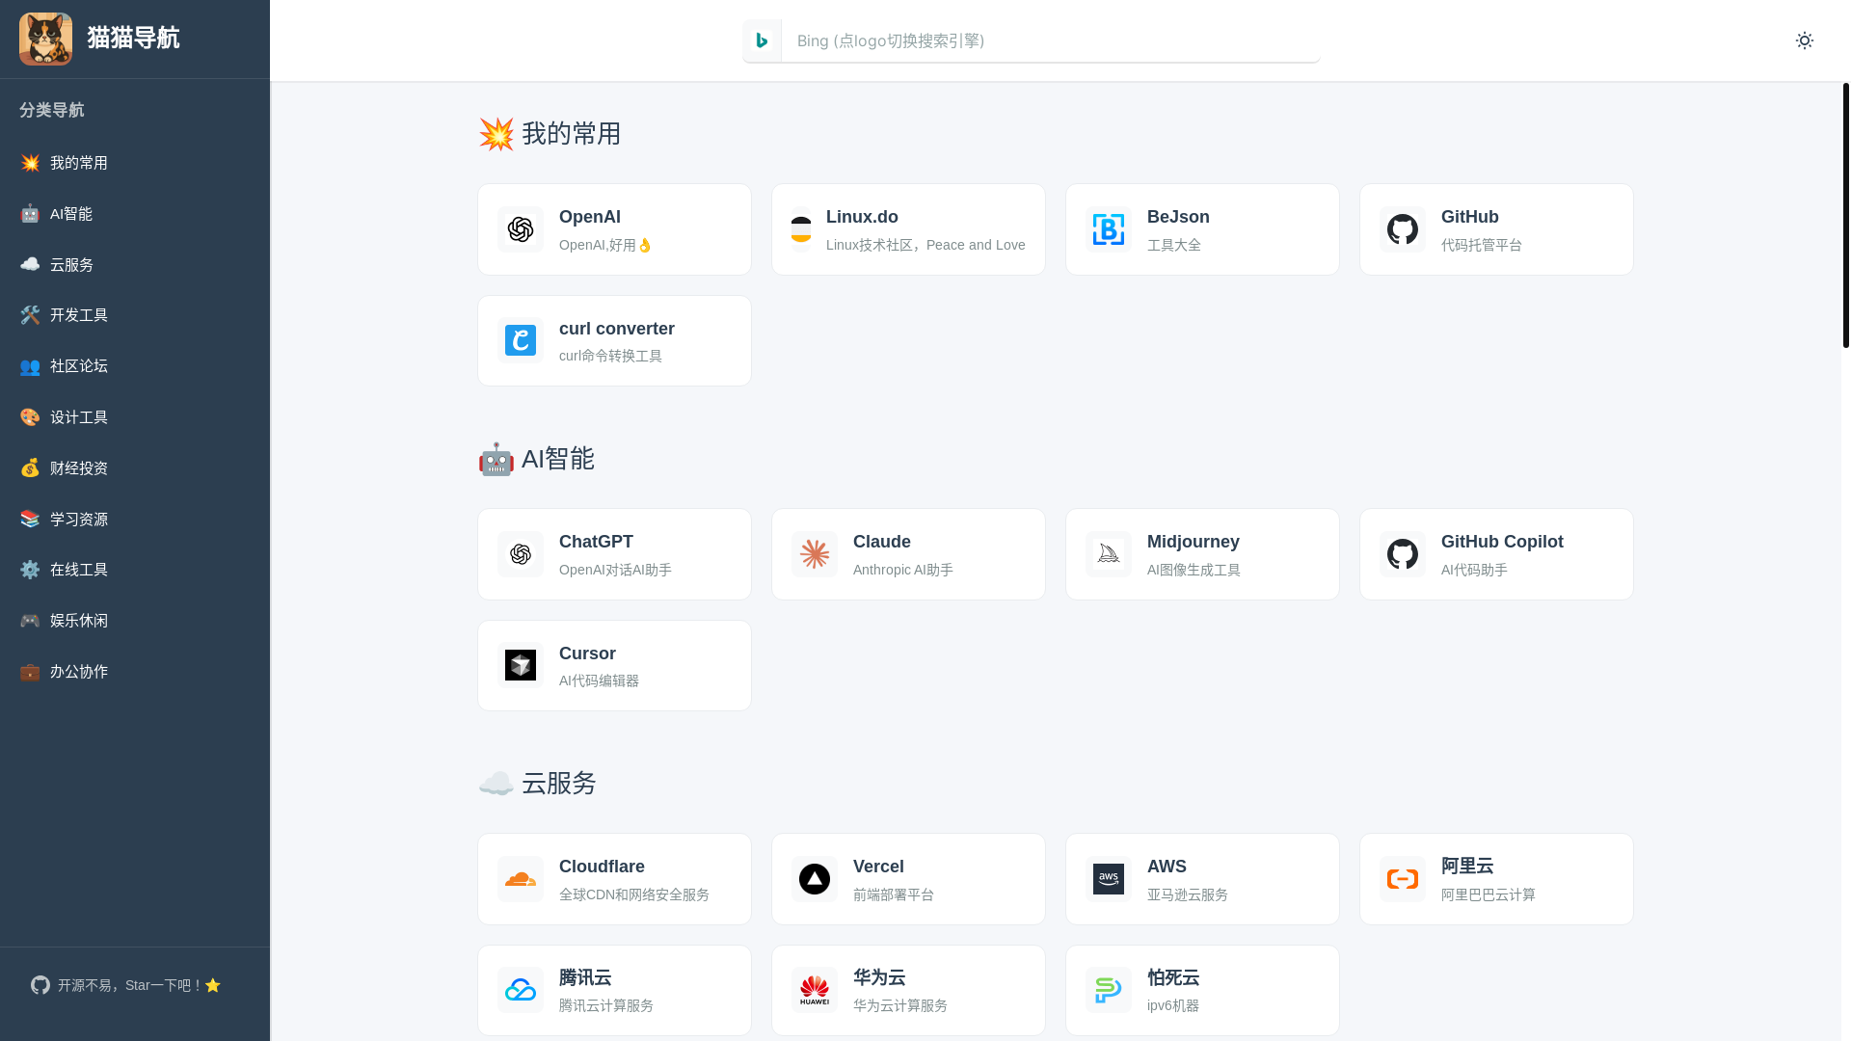Click the cat logo in the sidebar header
The image size is (1851, 1041).
point(45,39)
